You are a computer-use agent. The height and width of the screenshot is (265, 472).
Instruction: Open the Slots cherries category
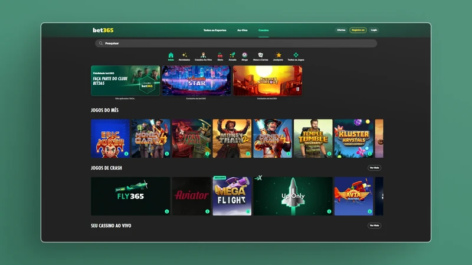(220, 56)
